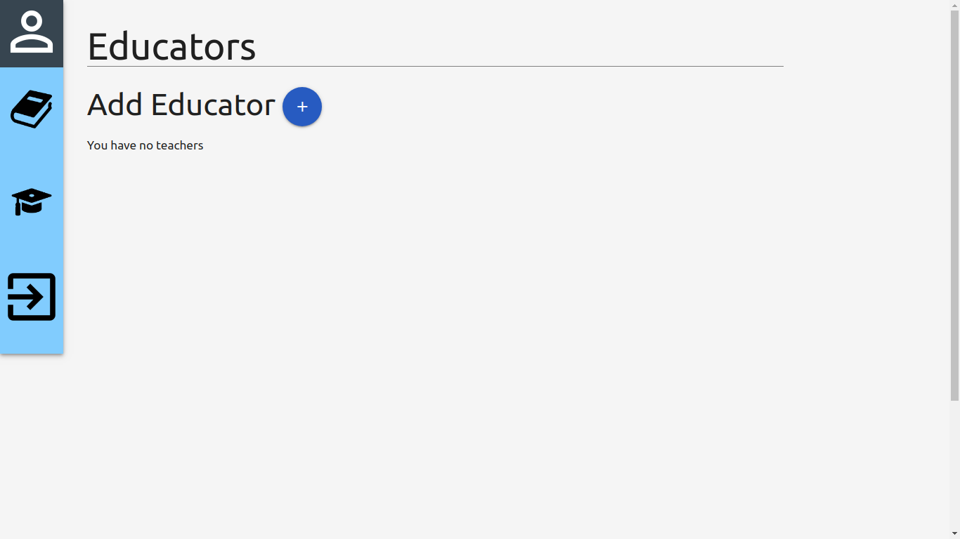960x539 pixels.
Task: Click the white plus symbol to add educator
Action: pyautogui.click(x=302, y=107)
